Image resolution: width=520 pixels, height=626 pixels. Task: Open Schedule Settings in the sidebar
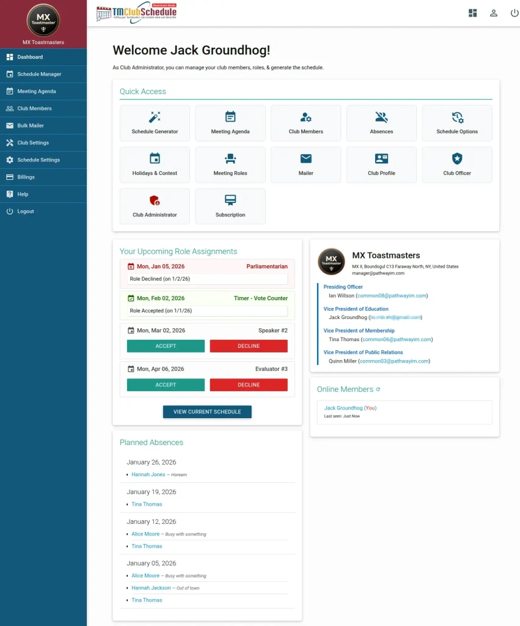click(x=43, y=160)
